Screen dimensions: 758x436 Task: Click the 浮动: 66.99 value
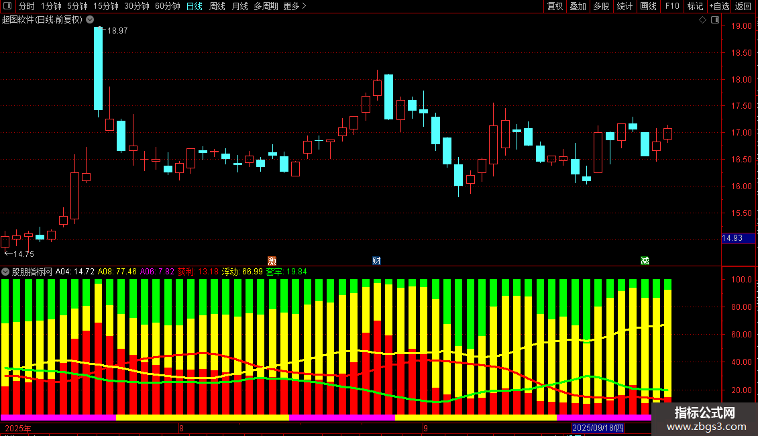click(242, 272)
